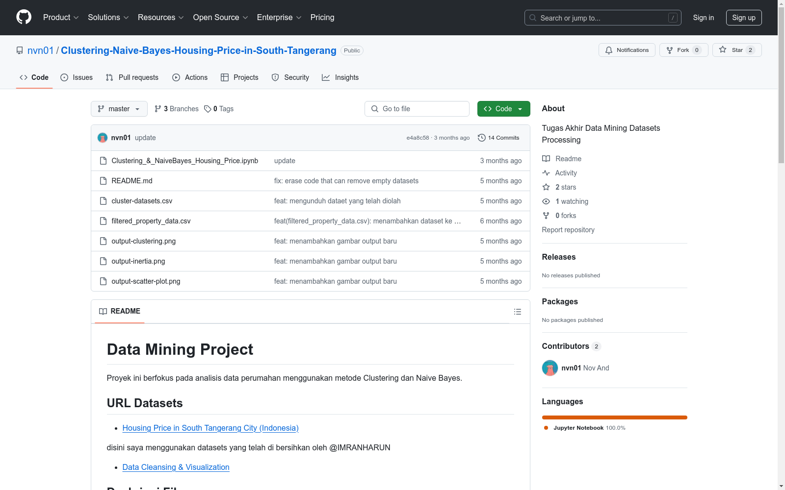Click the file icon next to output-clustering.png
The width and height of the screenshot is (785, 490).
[103, 241]
